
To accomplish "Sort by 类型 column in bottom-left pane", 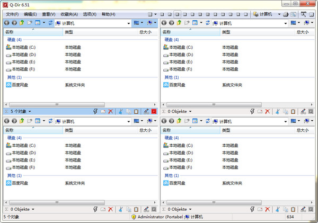I will (100, 130).
